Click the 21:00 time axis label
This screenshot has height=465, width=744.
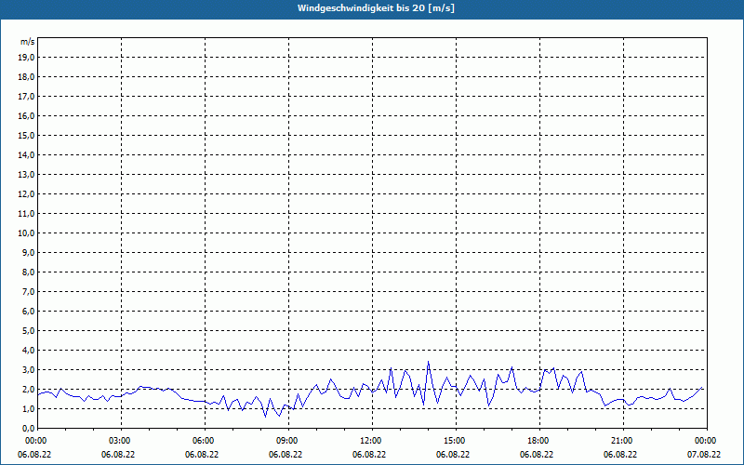(x=623, y=441)
